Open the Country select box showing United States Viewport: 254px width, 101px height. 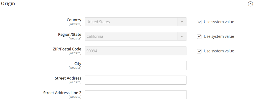click(131, 22)
